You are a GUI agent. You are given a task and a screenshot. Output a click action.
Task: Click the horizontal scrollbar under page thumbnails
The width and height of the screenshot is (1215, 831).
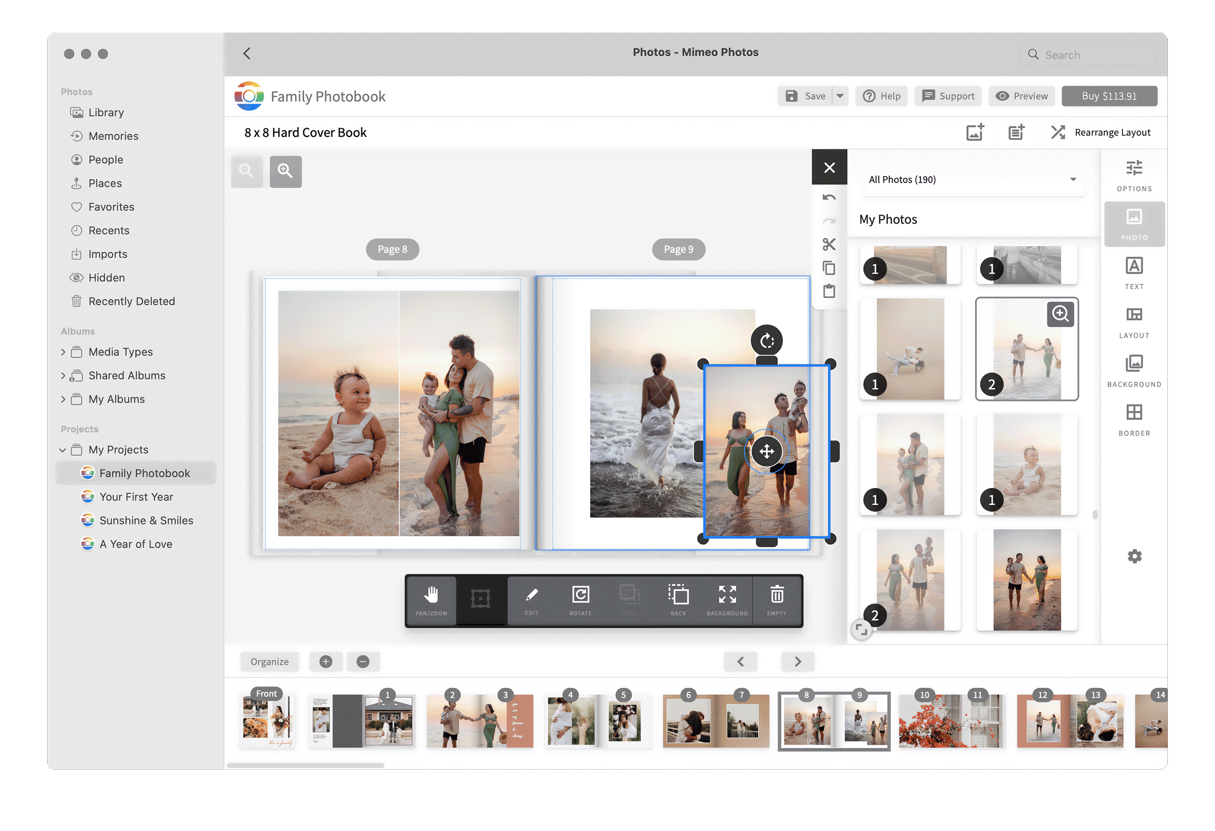tap(305, 765)
